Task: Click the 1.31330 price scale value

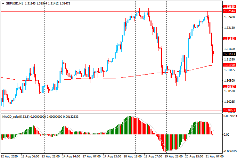Action: click(229, 60)
